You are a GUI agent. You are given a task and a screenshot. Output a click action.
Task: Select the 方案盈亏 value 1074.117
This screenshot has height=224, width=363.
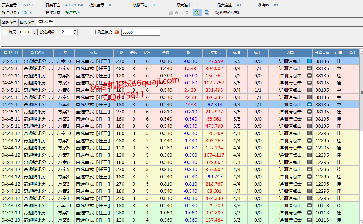click(x=214, y=155)
